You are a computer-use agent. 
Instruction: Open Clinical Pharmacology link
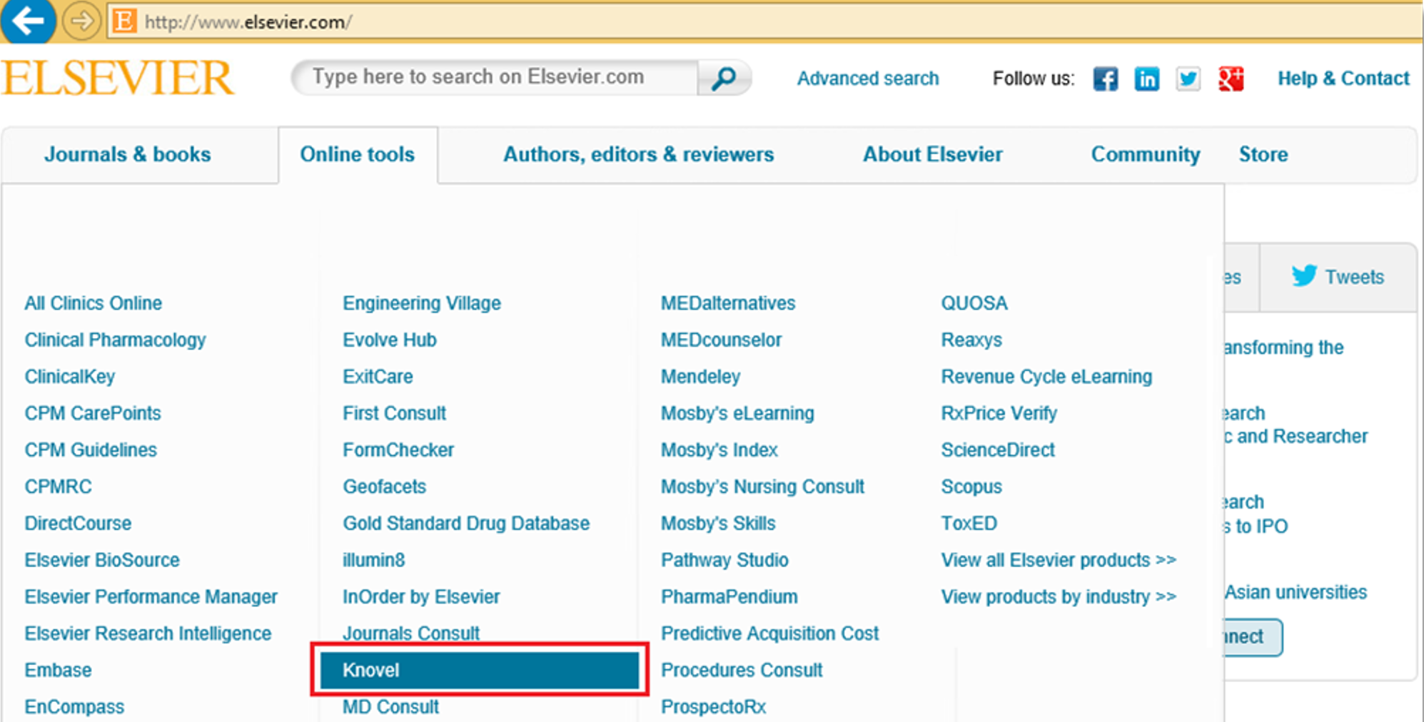[x=115, y=340]
